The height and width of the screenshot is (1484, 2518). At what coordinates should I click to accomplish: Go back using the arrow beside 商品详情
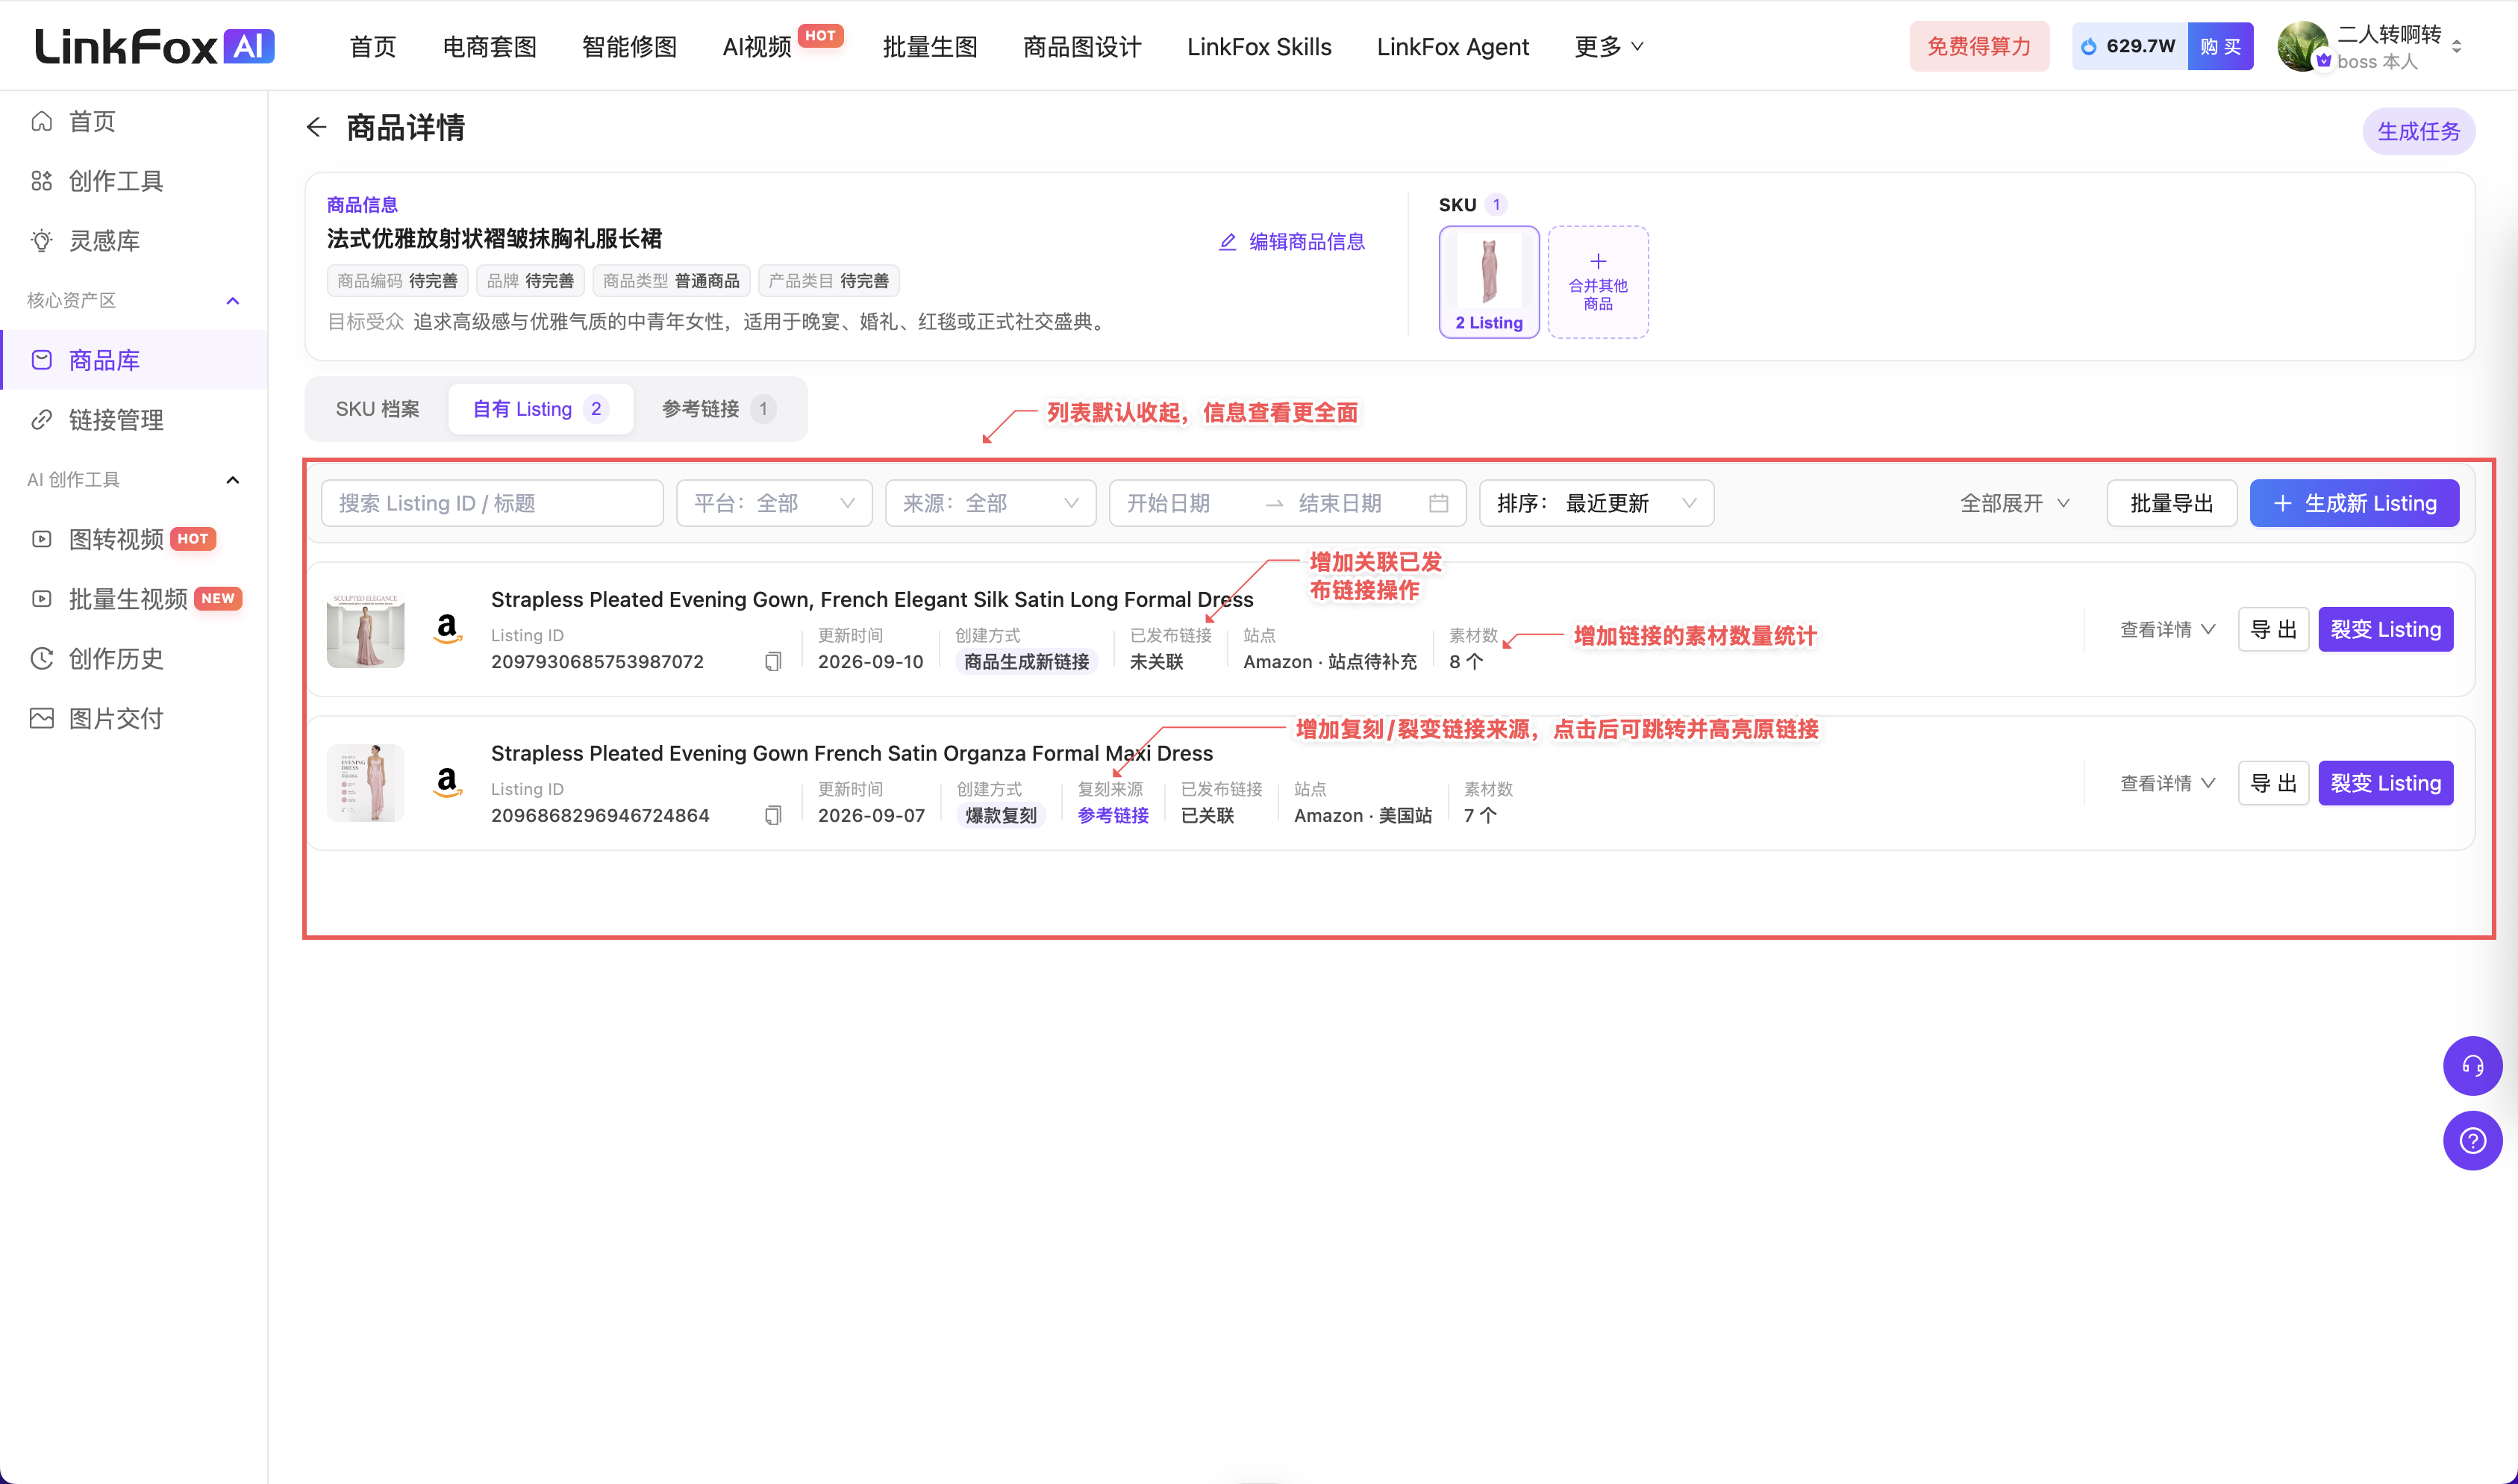pos(316,127)
